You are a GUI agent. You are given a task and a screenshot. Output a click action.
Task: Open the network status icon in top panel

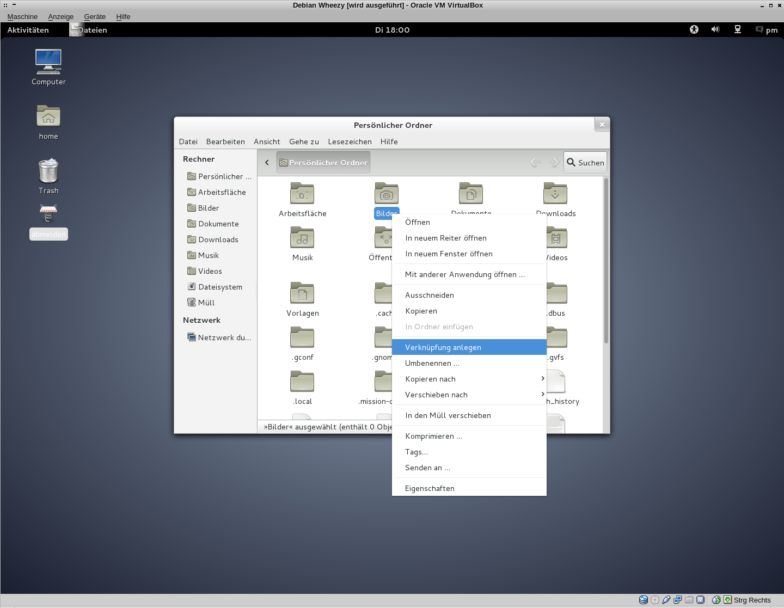coord(738,29)
